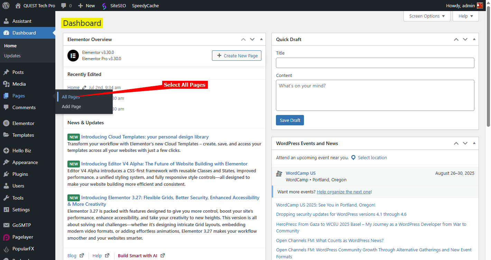Collapse the Quick Draft panel
The image size is (491, 260).
(x=474, y=39)
